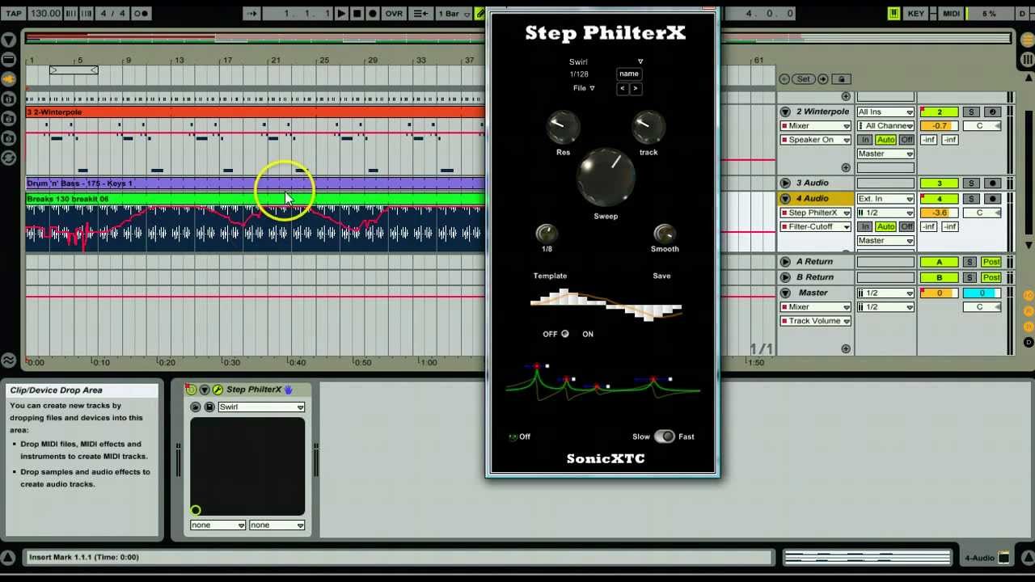Toggle the pencil Draw Mode icon
Image resolution: width=1035 pixels, height=582 pixels.
(479, 14)
